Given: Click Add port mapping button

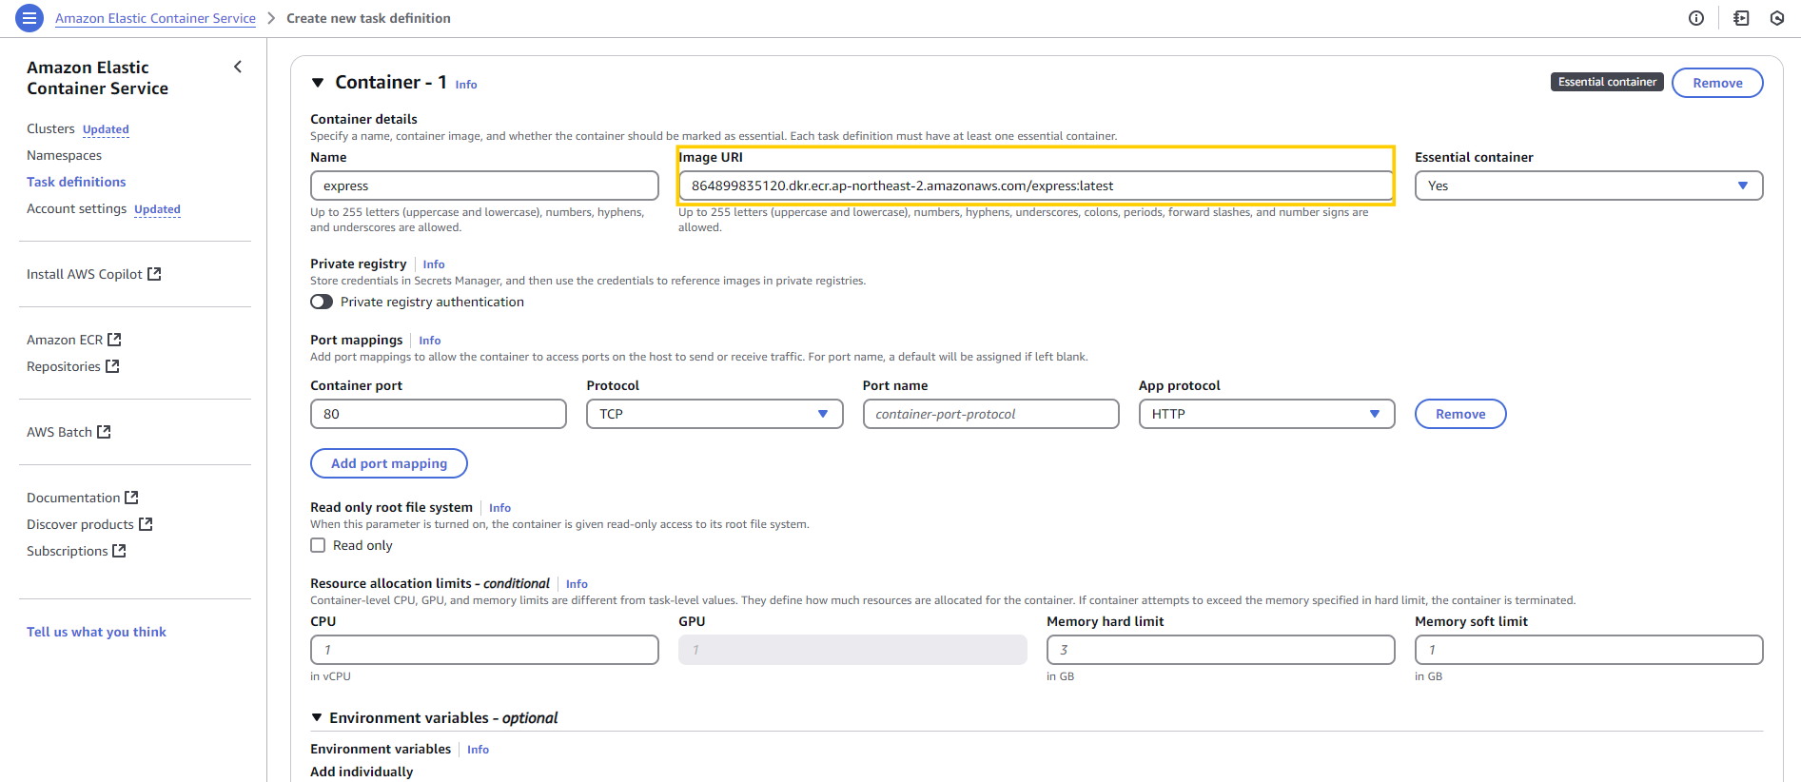Looking at the screenshot, I should click(389, 463).
